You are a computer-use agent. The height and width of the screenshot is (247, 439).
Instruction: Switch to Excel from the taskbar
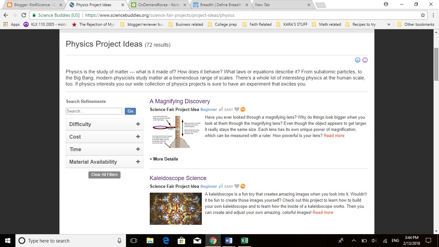coord(245,241)
